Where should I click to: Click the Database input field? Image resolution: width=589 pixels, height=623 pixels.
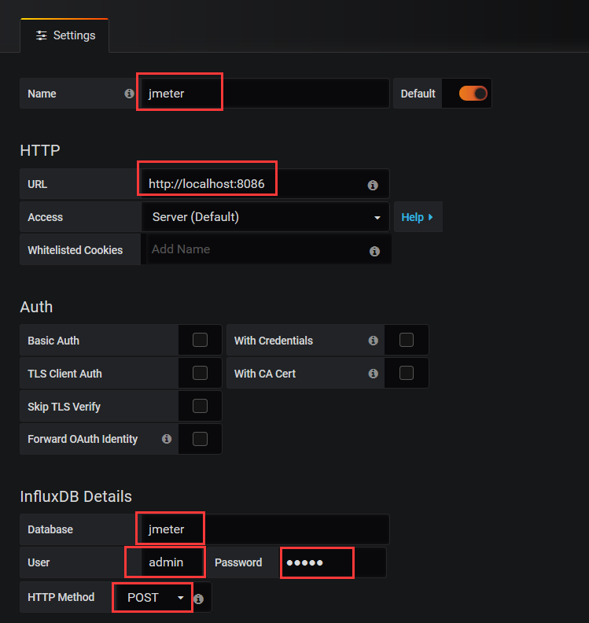coord(265,529)
